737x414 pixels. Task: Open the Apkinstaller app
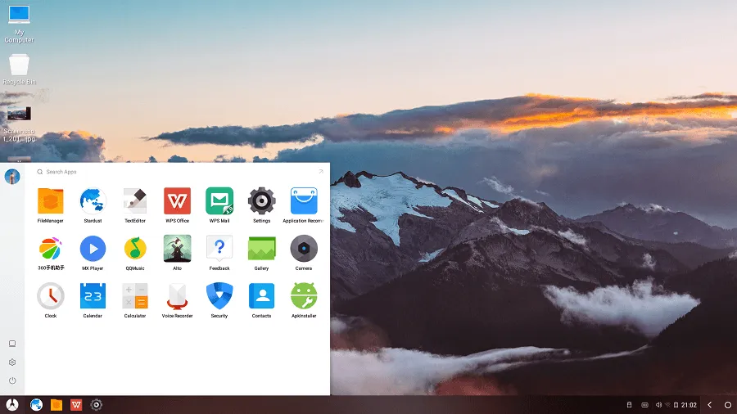coord(304,296)
